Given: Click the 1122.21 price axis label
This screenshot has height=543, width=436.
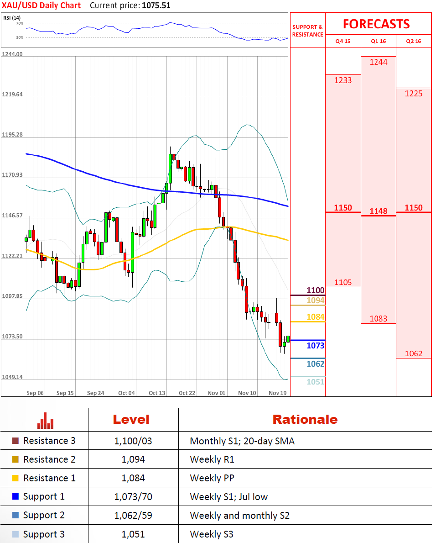Looking at the screenshot, I should pyautogui.click(x=12, y=256).
